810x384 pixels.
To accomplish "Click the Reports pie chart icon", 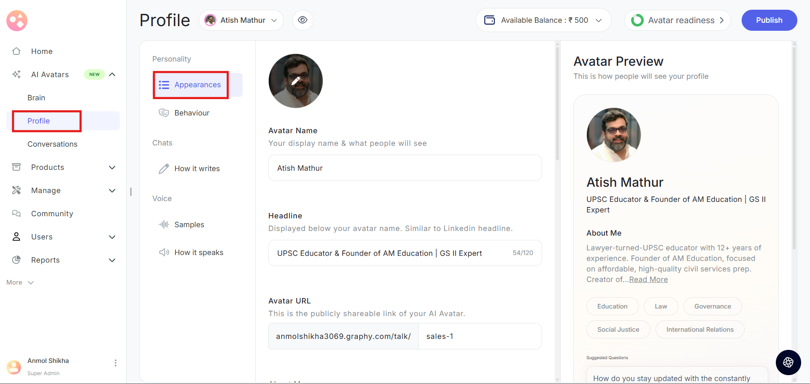I will [x=16, y=260].
